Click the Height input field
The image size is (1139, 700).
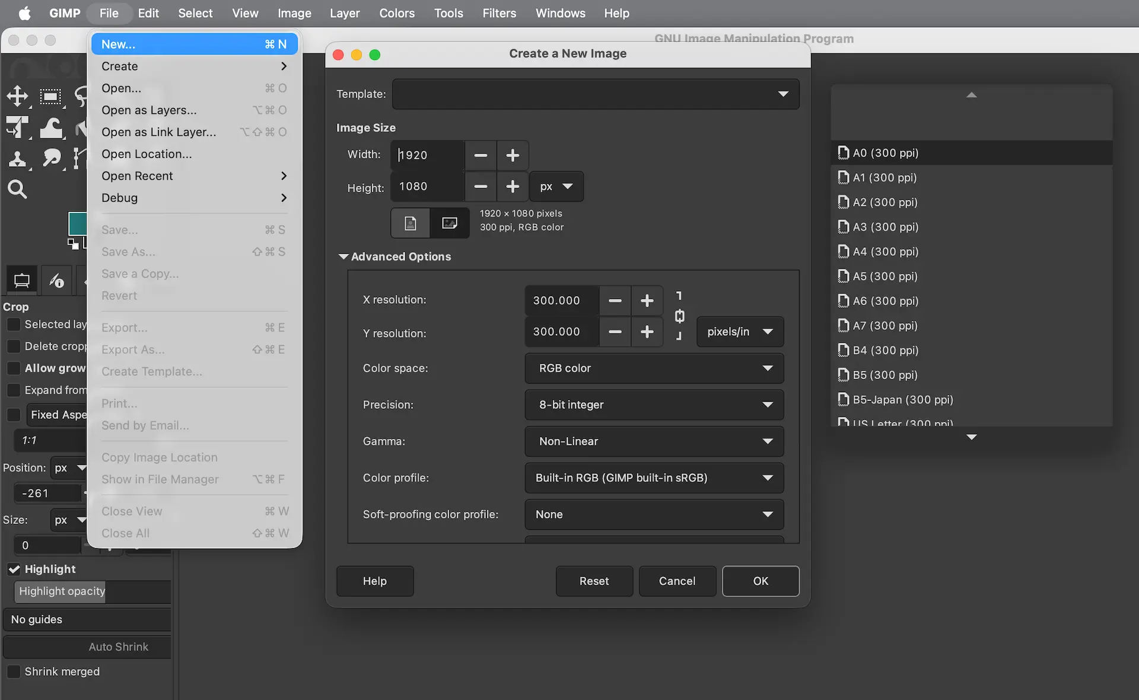[x=427, y=187]
